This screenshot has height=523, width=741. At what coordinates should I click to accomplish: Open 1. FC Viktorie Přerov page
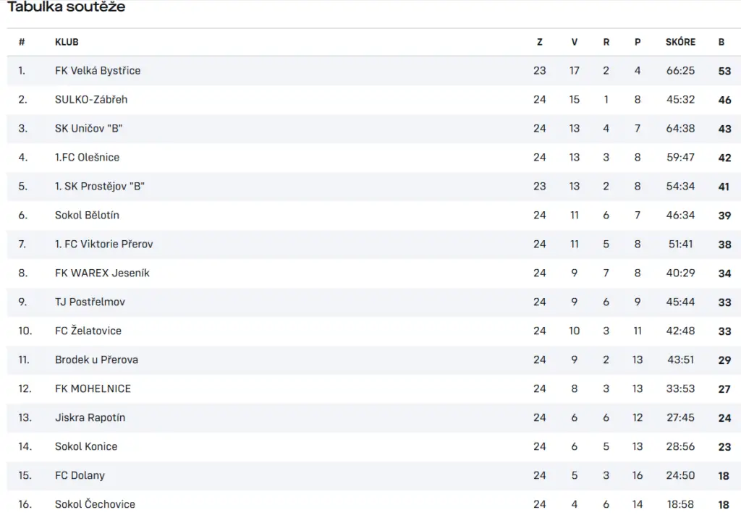[104, 245]
